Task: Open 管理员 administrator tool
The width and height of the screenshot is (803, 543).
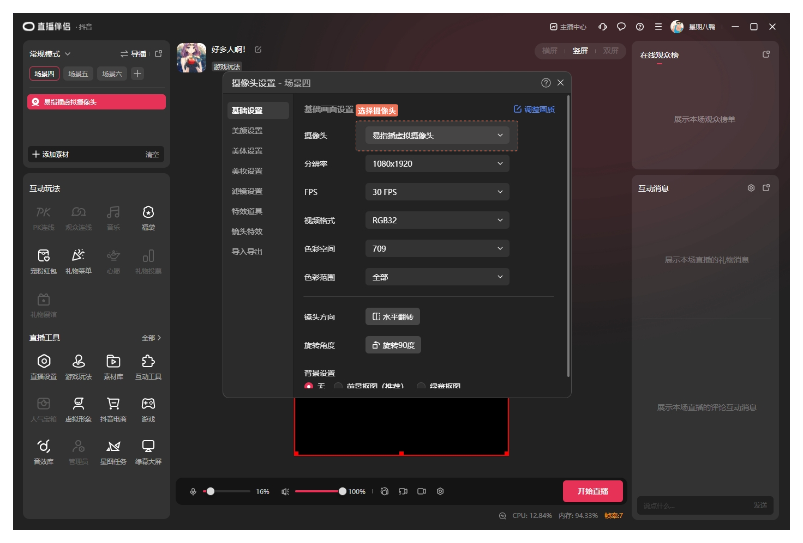Action: (79, 452)
